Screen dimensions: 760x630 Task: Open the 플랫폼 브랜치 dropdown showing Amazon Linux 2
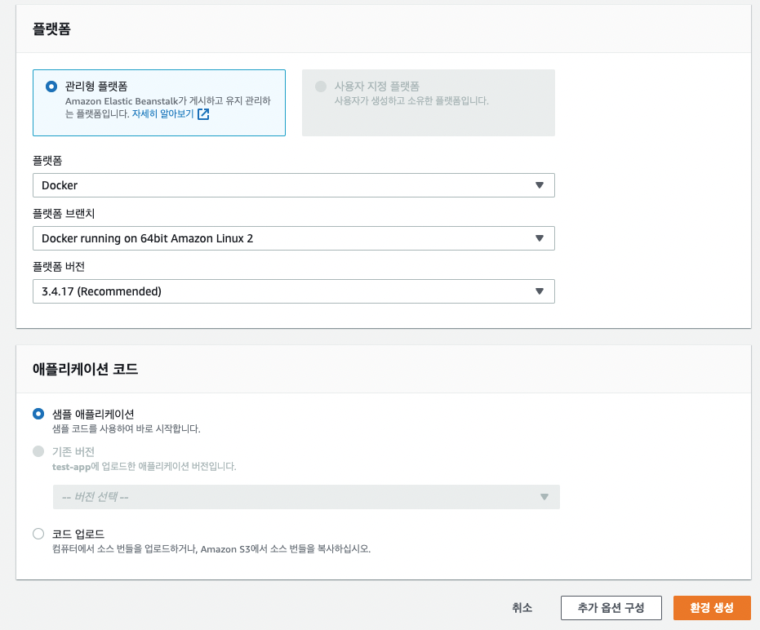point(294,238)
